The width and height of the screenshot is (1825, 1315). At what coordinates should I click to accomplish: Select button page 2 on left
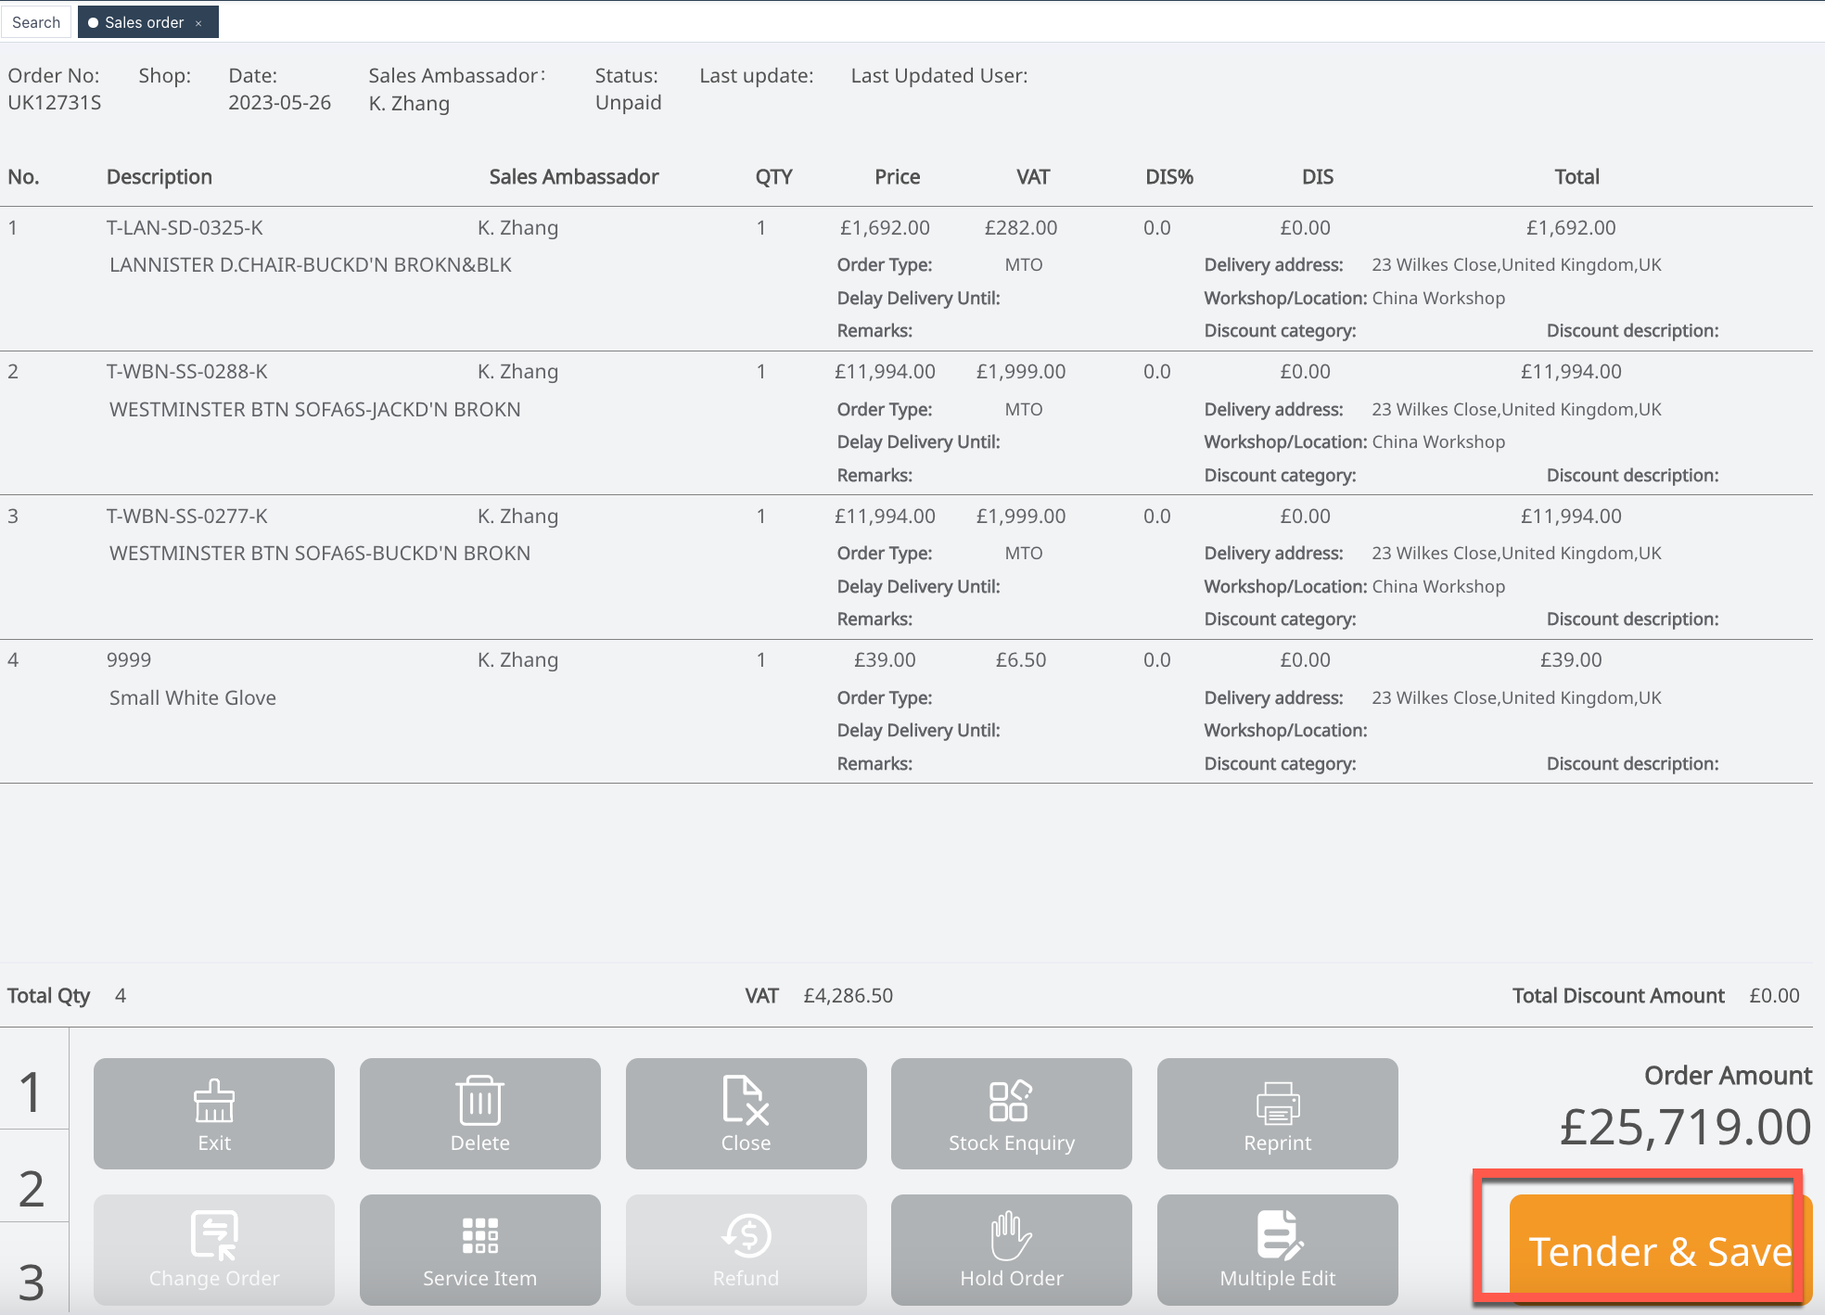tap(32, 1188)
